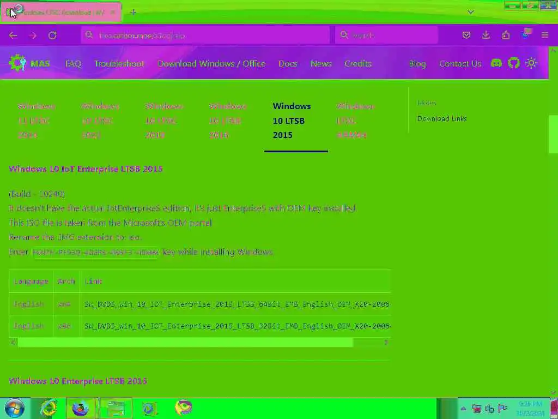The width and height of the screenshot is (558, 419).
Task: Toggle the light/dark theme sun icon
Action: [531, 63]
